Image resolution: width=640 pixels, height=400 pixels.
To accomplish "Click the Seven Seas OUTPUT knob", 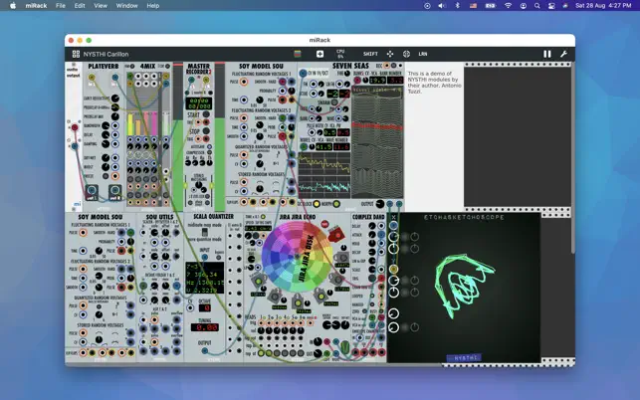I will pyautogui.click(x=379, y=204).
